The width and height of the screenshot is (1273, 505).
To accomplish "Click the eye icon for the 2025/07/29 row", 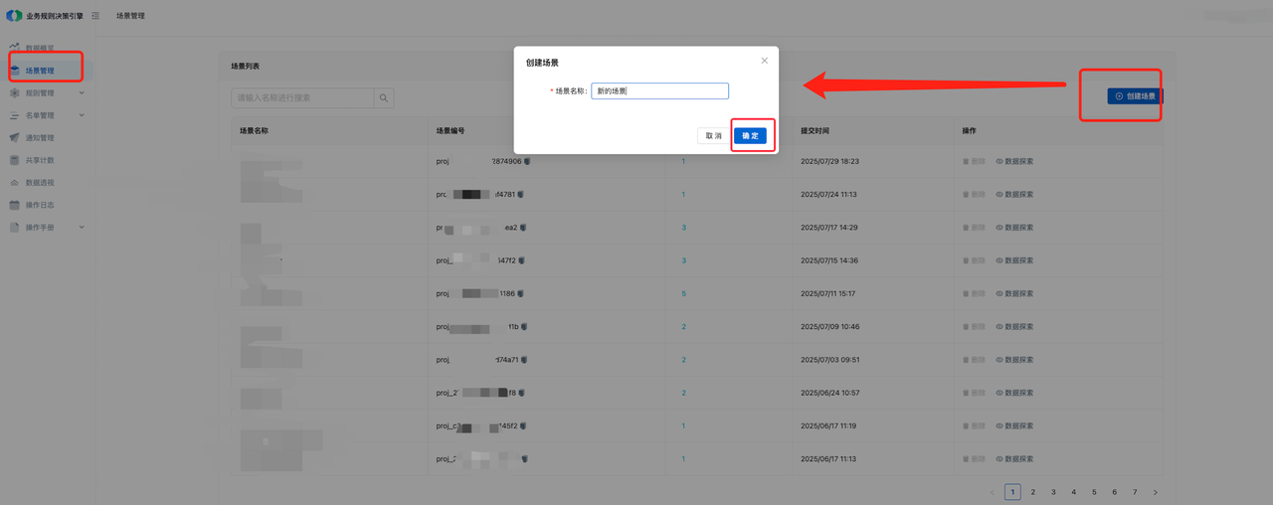I will click(1000, 161).
